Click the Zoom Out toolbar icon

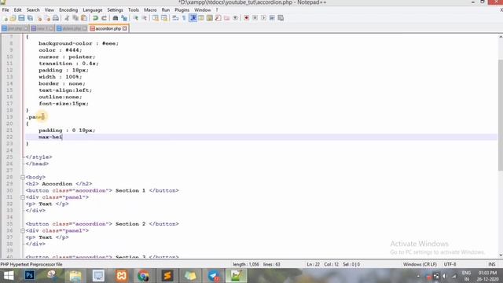pyautogui.click(x=144, y=18)
